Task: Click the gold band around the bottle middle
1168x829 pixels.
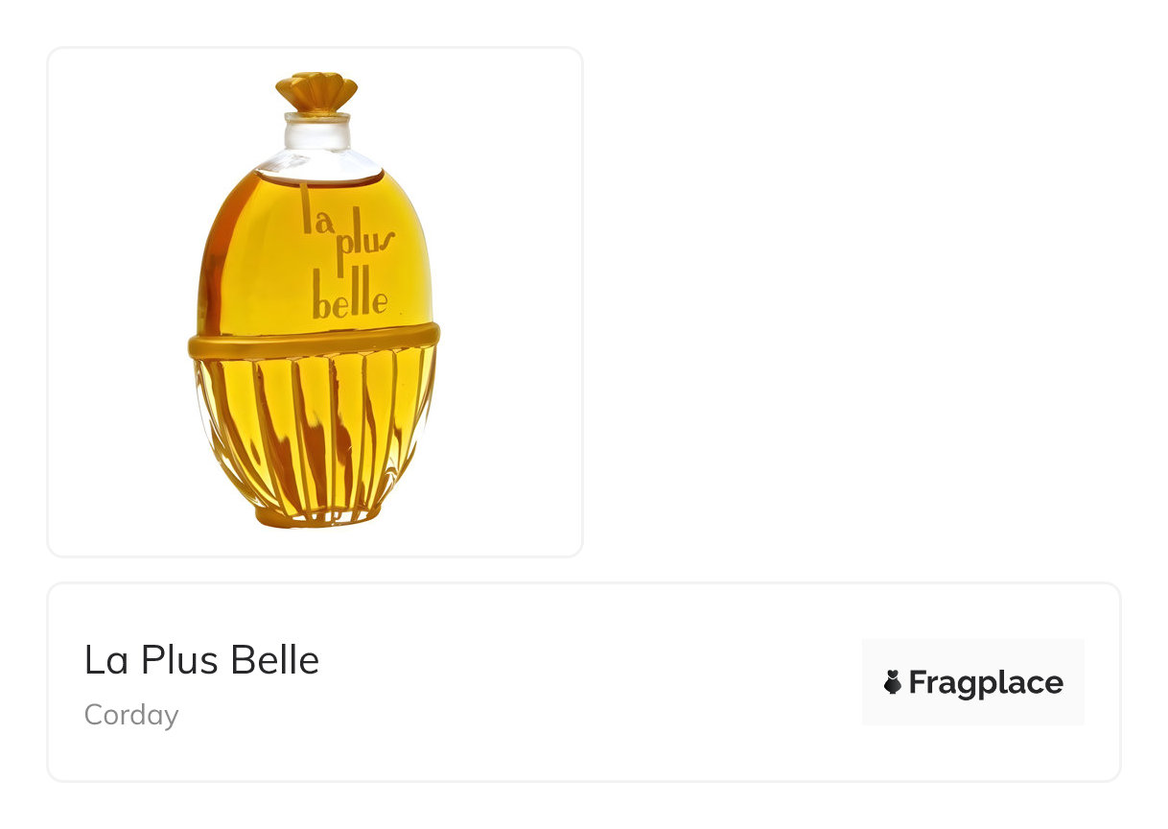Action: pos(314,341)
